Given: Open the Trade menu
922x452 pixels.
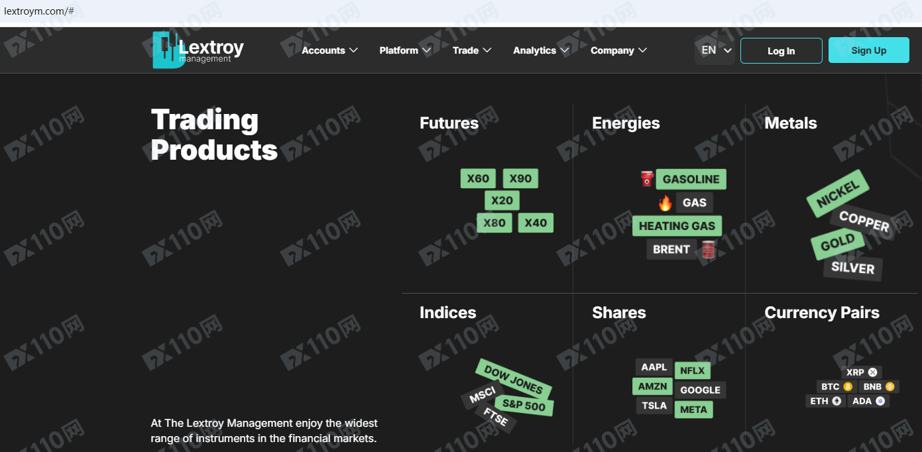Looking at the screenshot, I should (471, 50).
